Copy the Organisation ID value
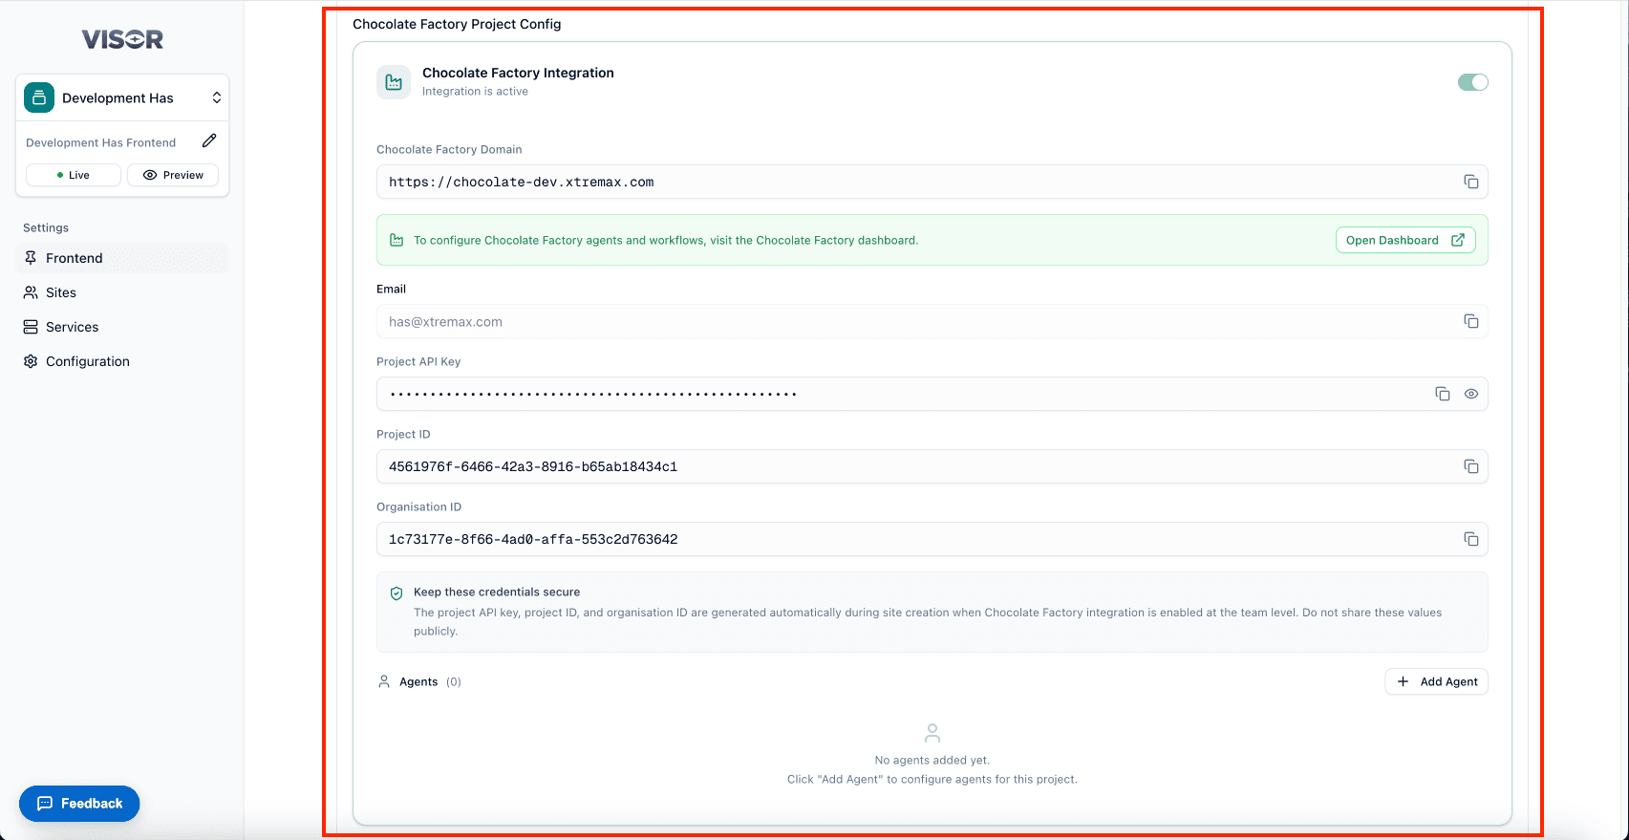Screen dimensions: 1629x840 [1471, 539]
